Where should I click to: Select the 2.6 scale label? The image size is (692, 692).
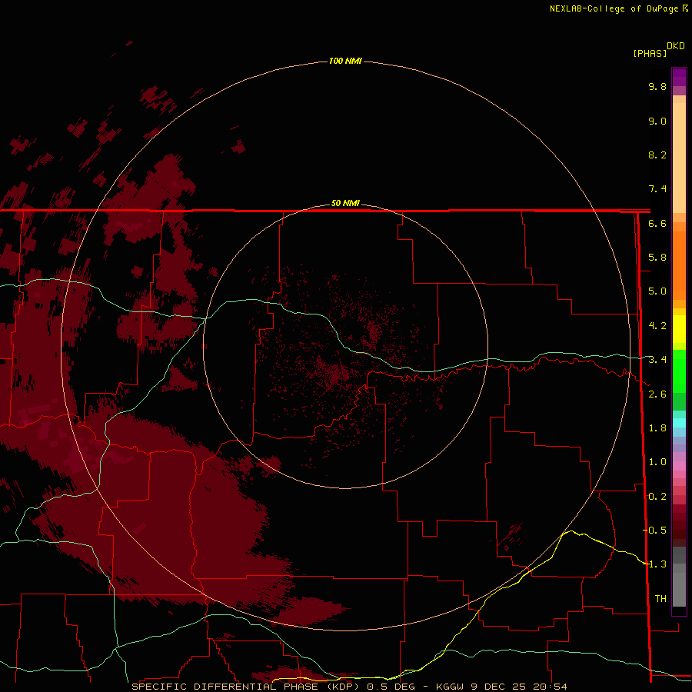(657, 394)
